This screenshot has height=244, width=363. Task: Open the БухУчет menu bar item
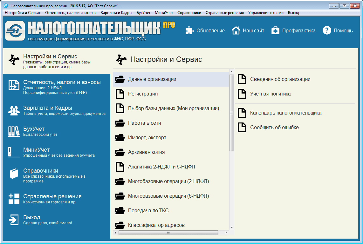click(144, 13)
